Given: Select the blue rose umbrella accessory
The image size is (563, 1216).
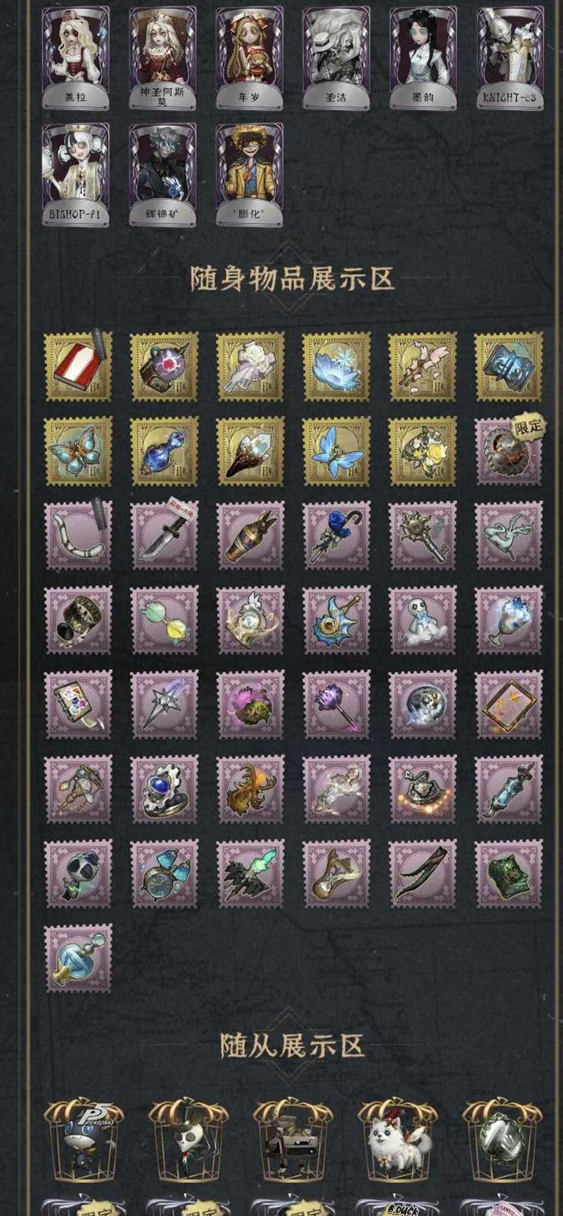Looking at the screenshot, I should click(337, 535).
